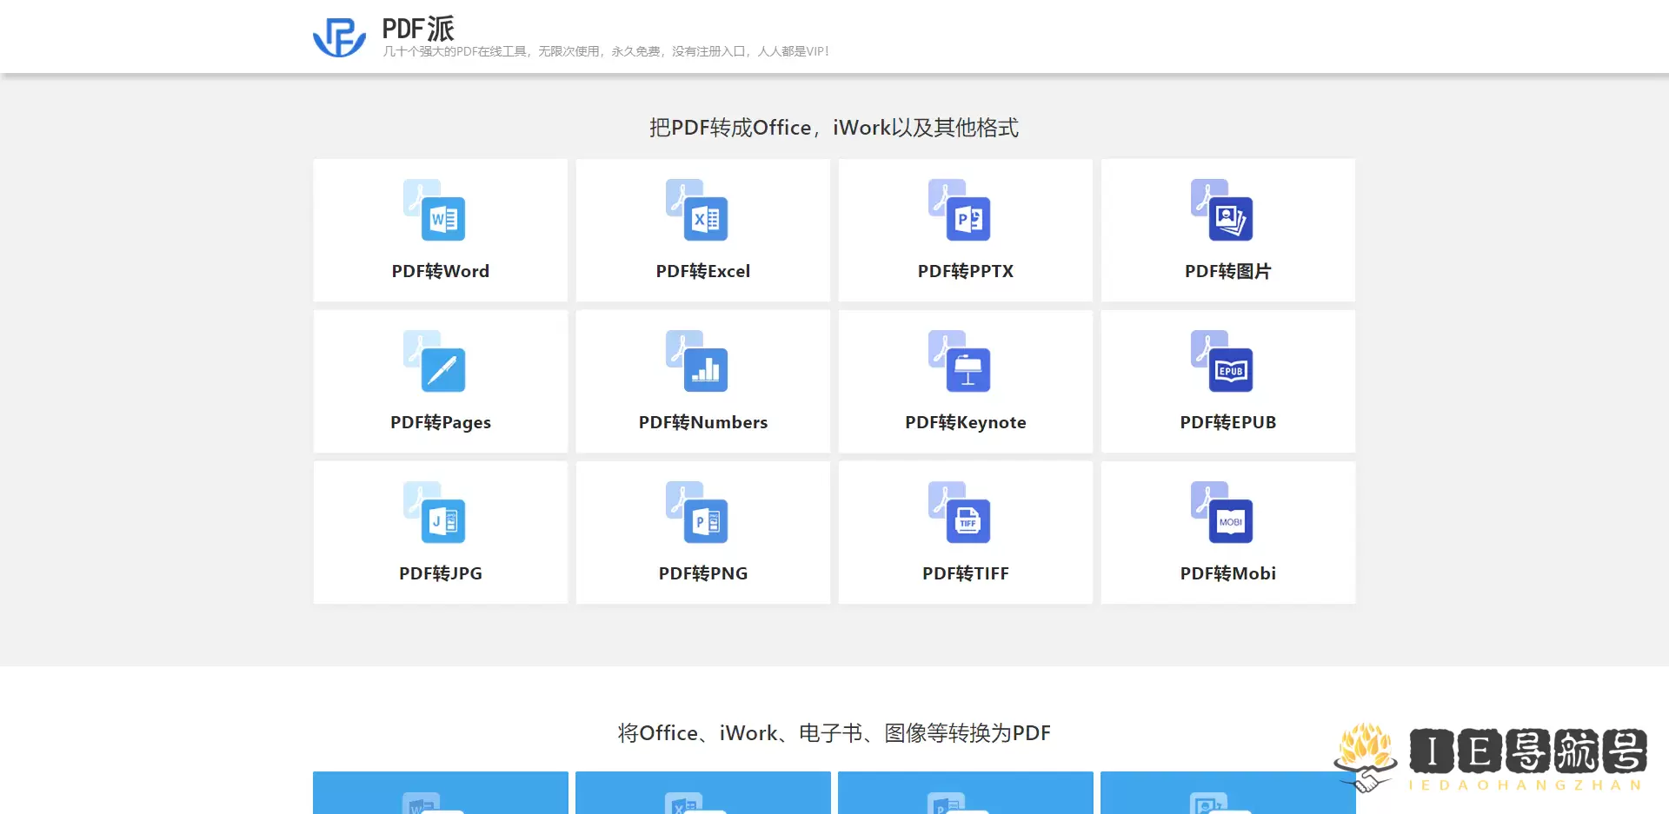Image resolution: width=1669 pixels, height=814 pixels.
Task: Open the PDF派 site title
Action: coord(418,29)
